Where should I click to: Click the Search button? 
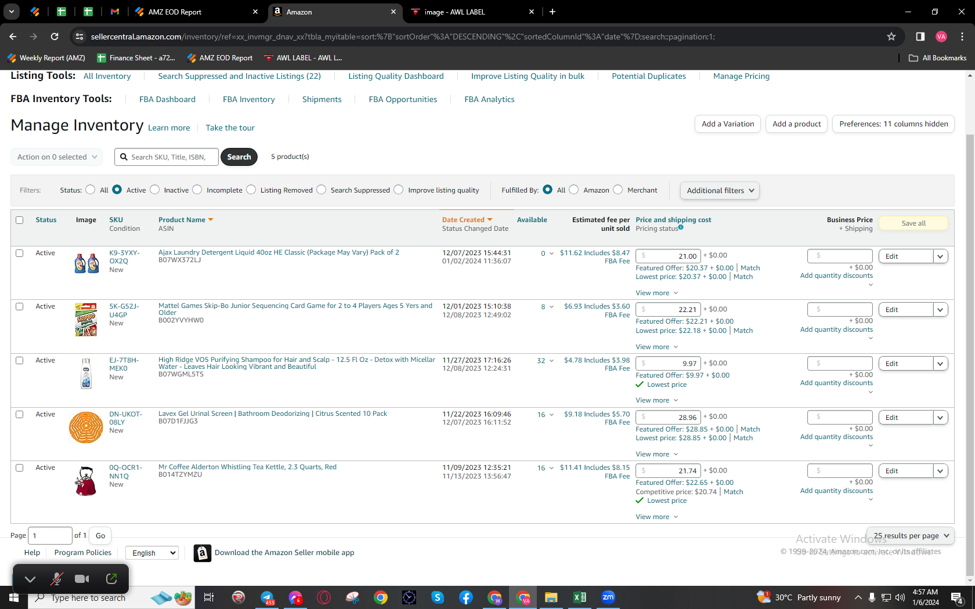coord(239,157)
